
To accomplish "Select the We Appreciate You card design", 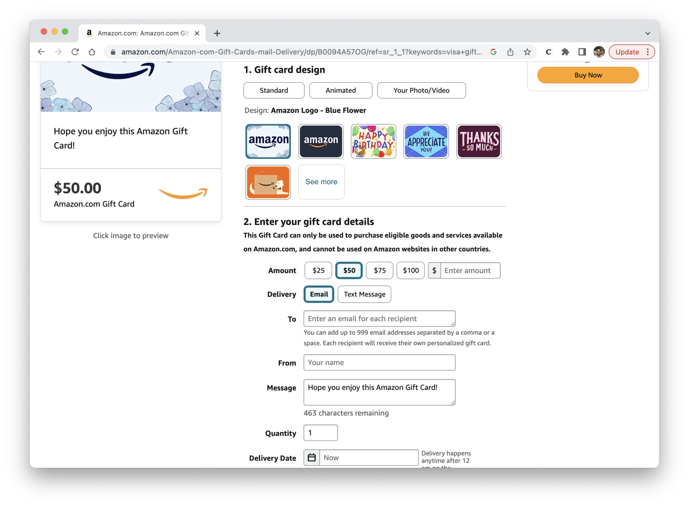I will click(x=425, y=140).
